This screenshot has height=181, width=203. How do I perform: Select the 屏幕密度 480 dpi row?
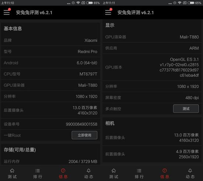(x=152, y=98)
